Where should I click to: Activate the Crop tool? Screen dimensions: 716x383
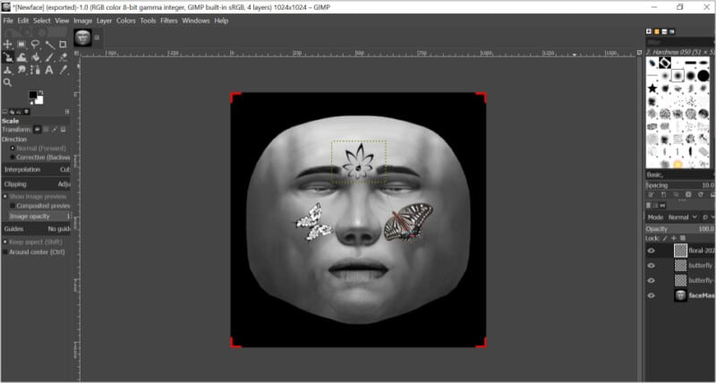pyautogui.click(x=62, y=44)
